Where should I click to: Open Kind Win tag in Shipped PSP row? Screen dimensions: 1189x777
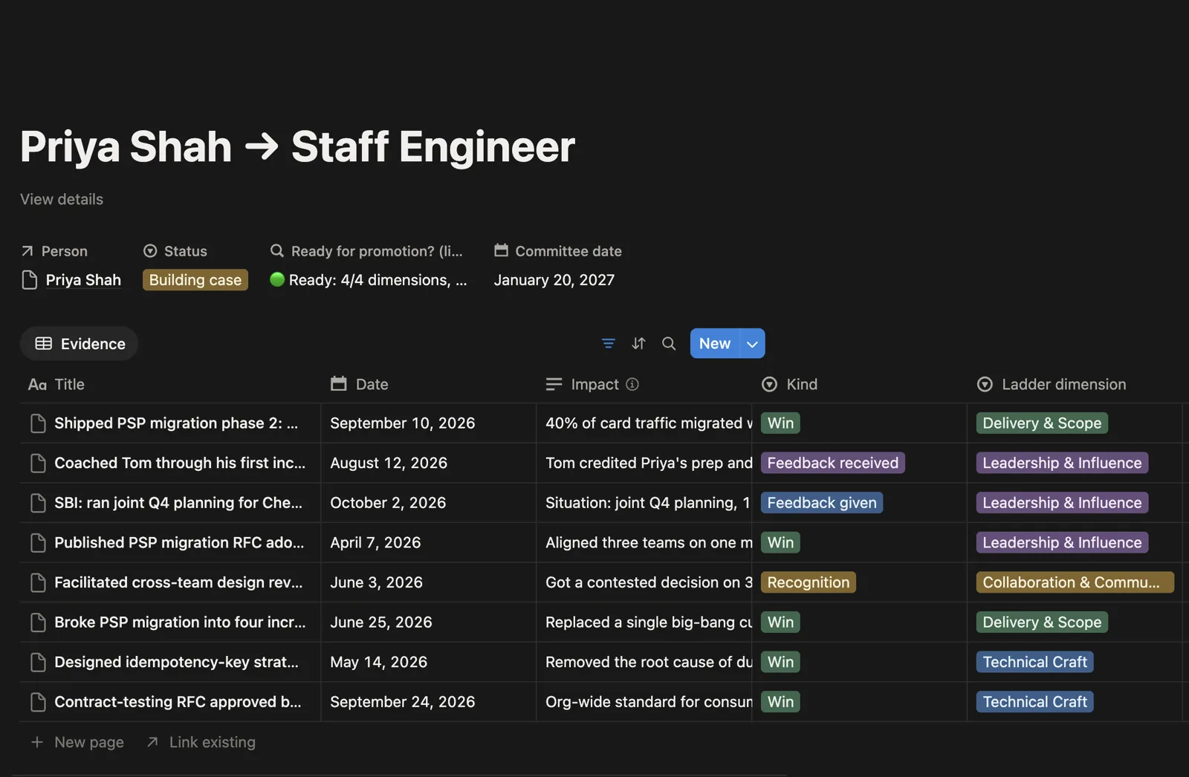click(x=780, y=423)
